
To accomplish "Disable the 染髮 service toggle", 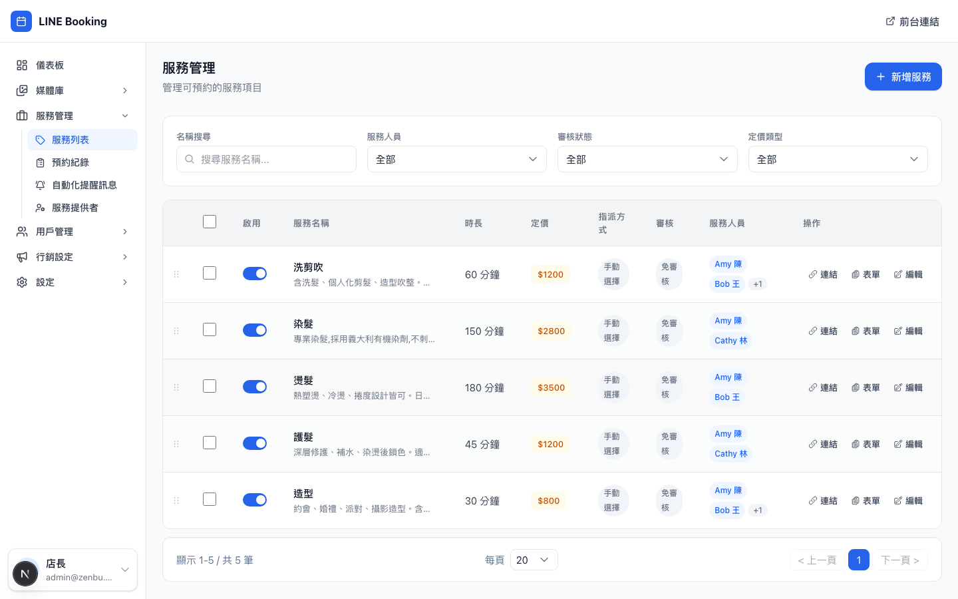I will tap(255, 330).
